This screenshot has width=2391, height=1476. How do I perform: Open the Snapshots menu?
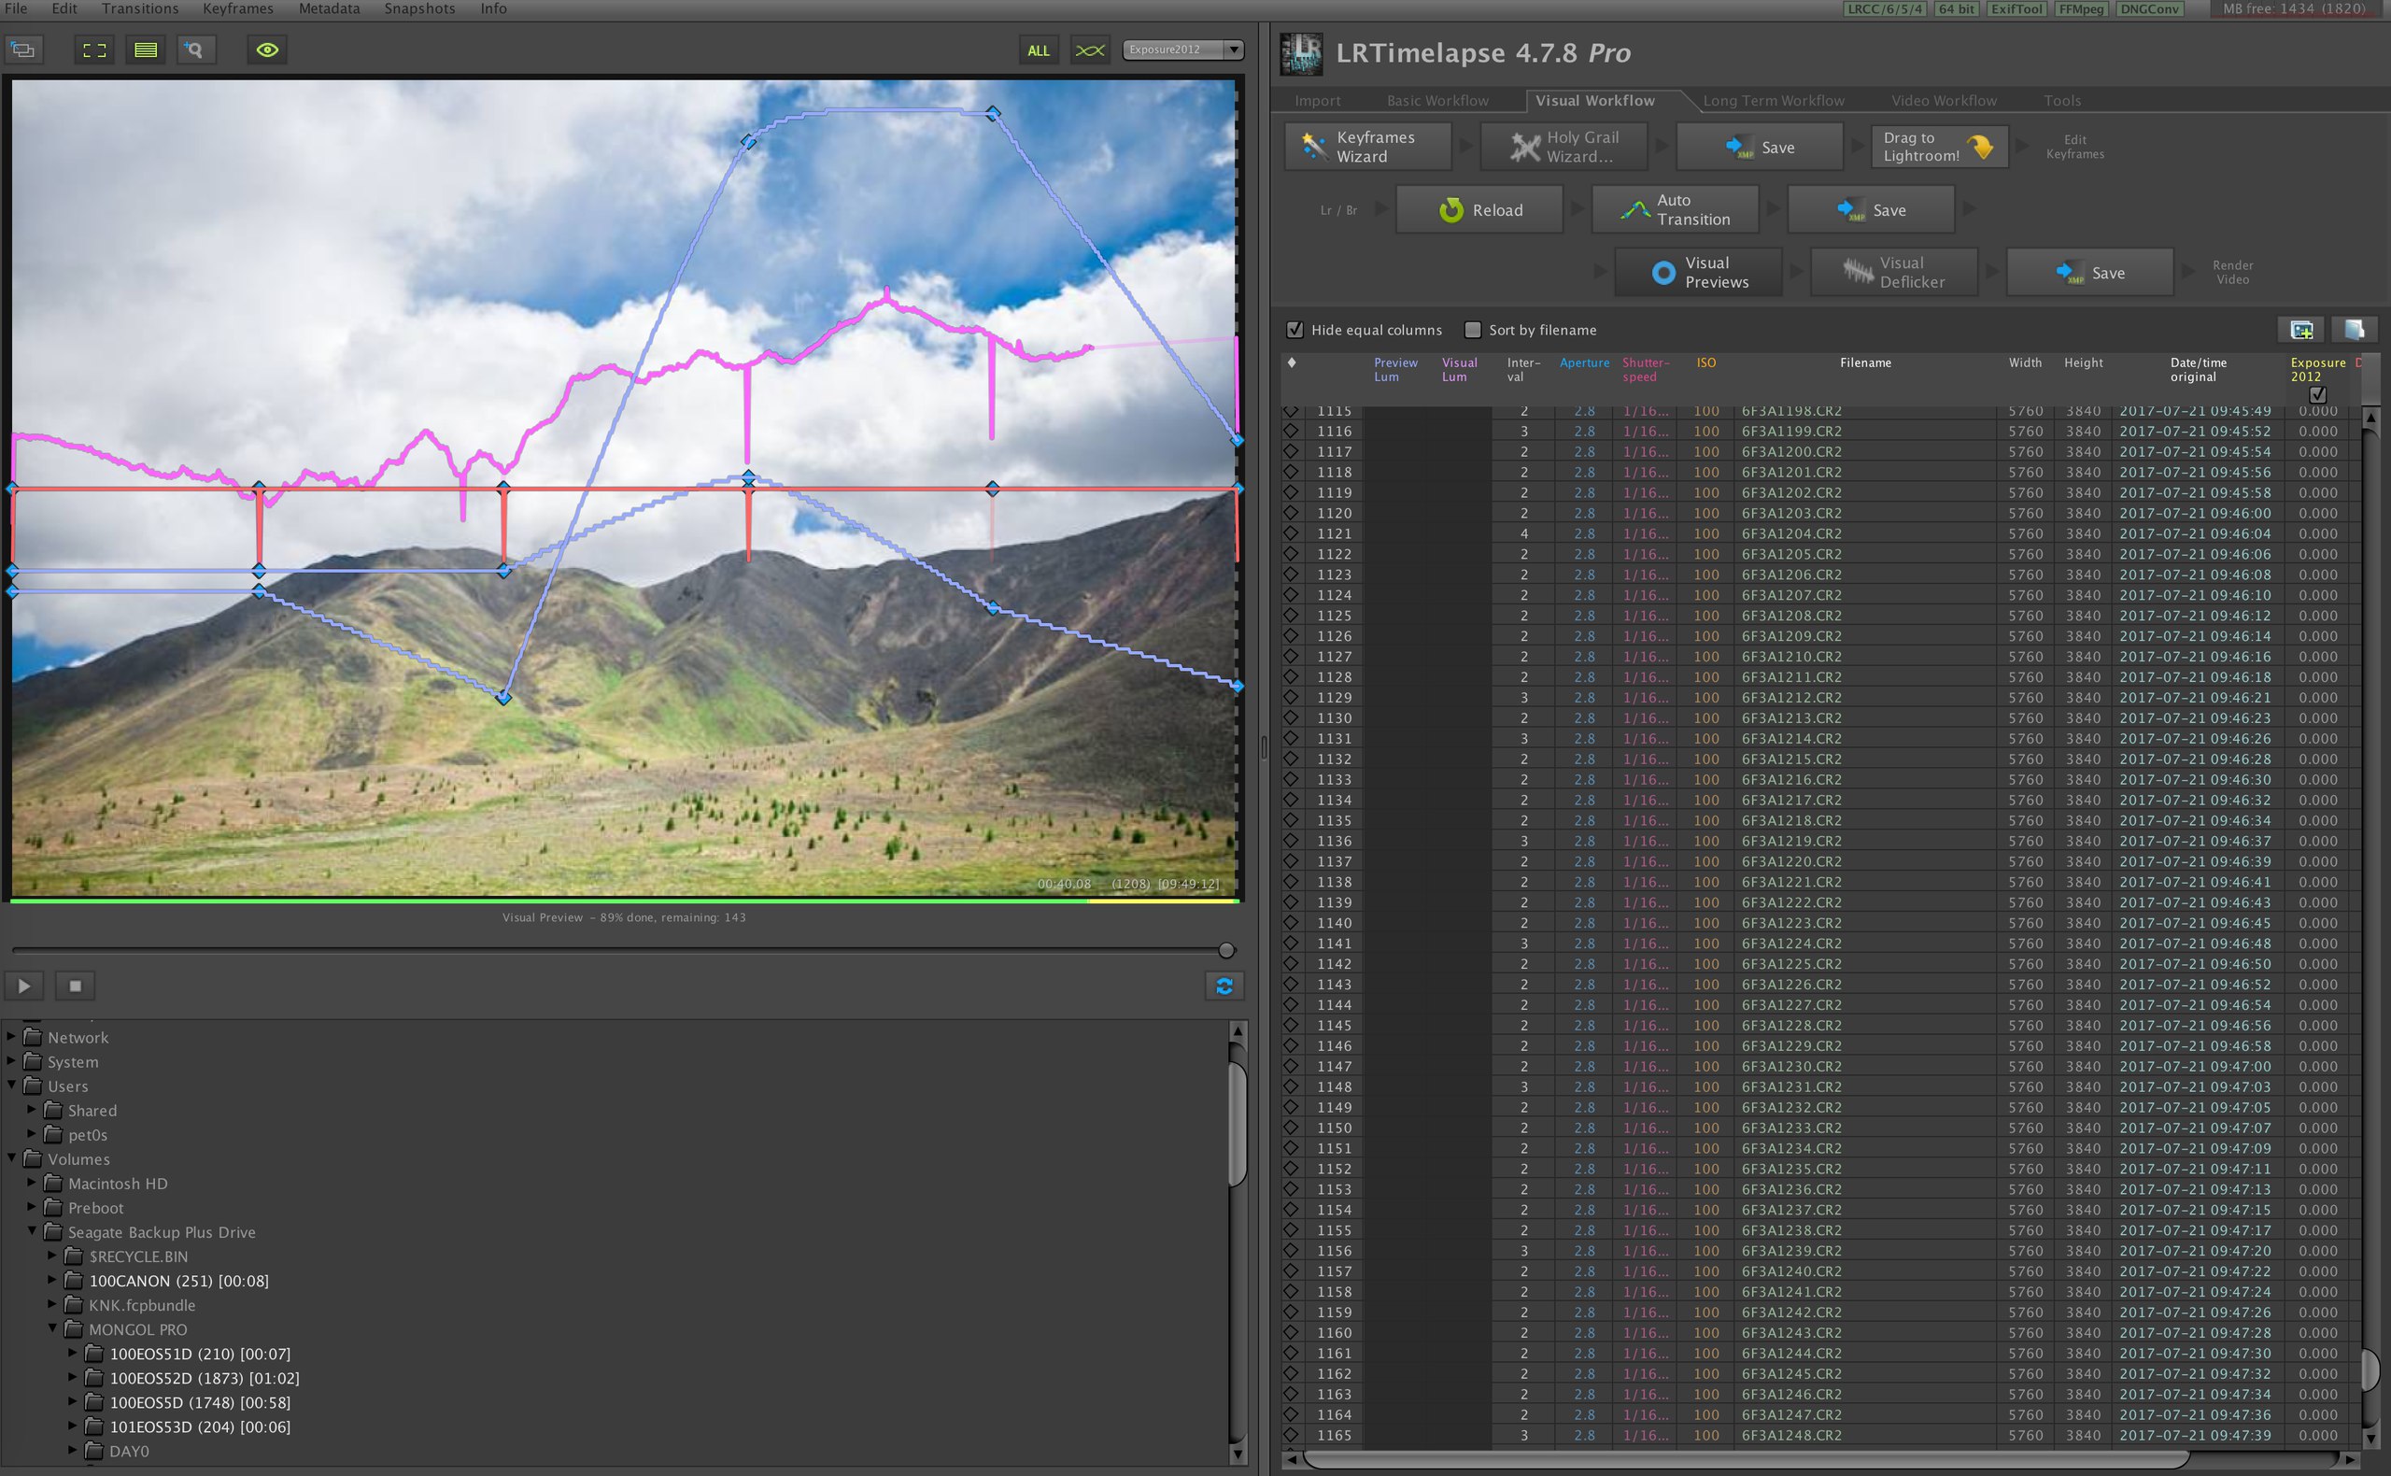(x=419, y=8)
